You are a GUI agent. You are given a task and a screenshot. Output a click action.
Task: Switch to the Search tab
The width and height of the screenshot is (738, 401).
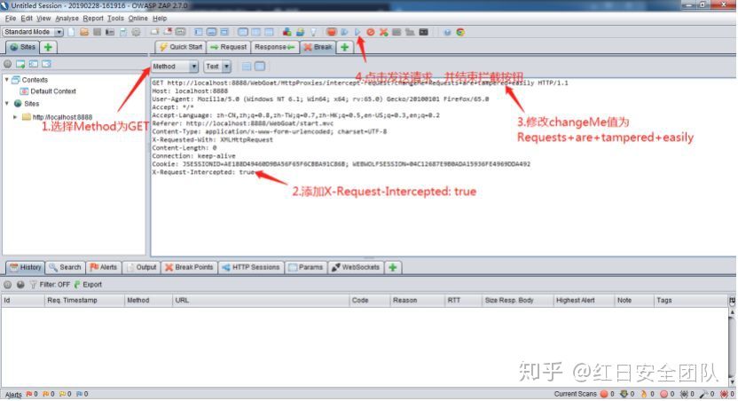click(x=65, y=267)
